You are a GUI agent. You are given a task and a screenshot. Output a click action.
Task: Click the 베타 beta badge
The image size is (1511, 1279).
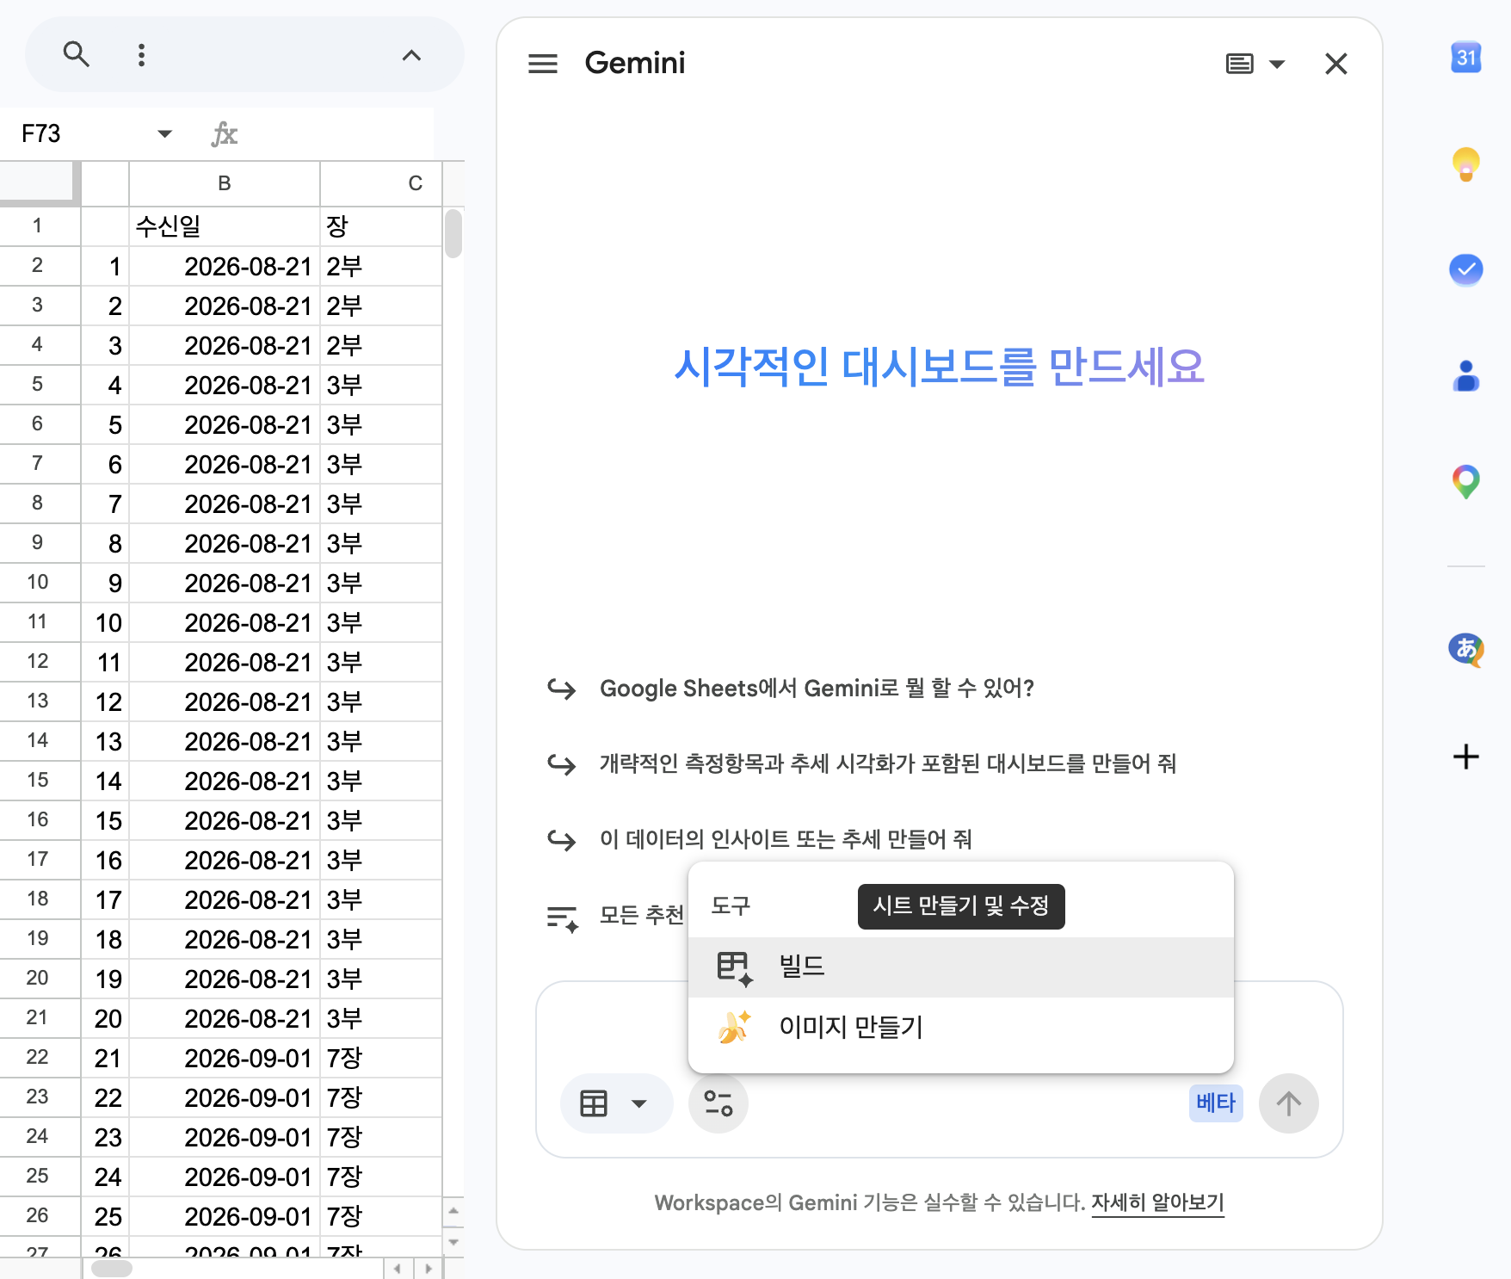tap(1216, 1103)
